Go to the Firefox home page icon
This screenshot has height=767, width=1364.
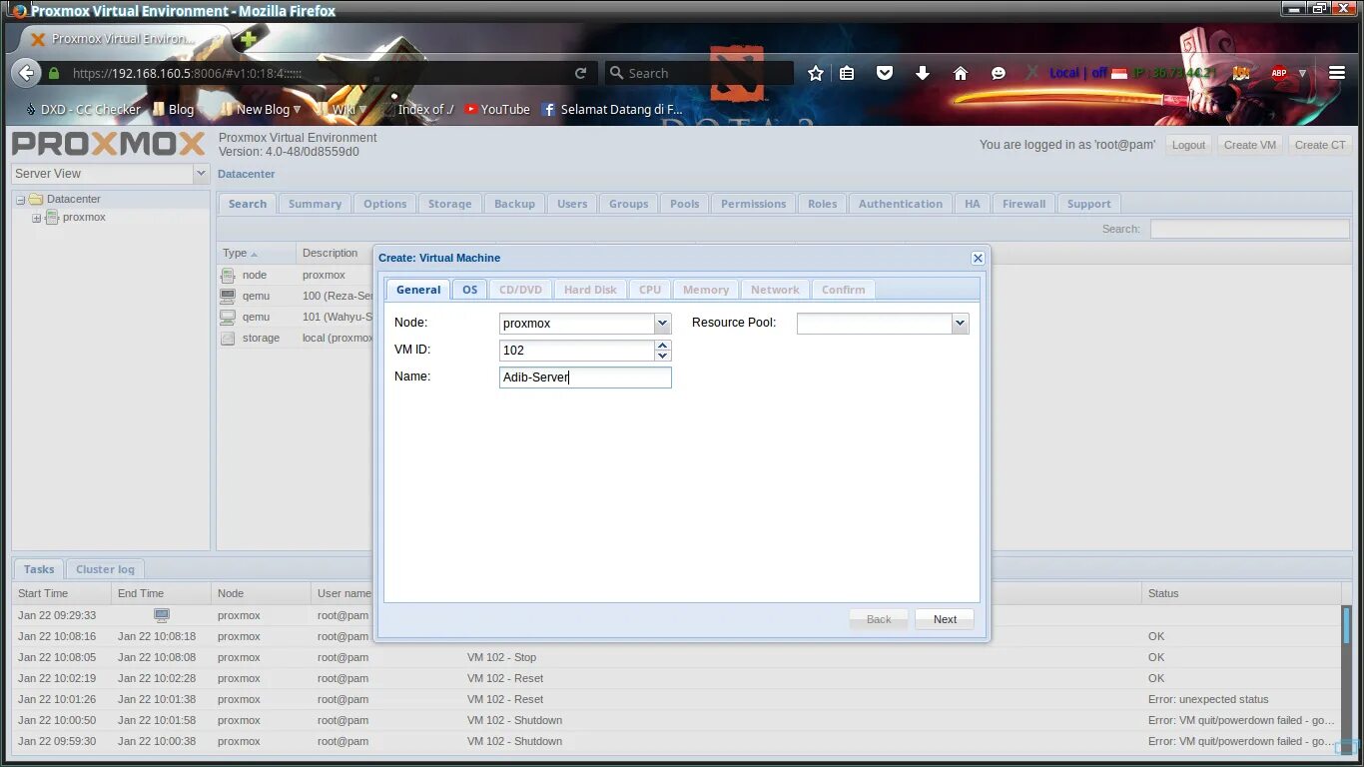961,73
